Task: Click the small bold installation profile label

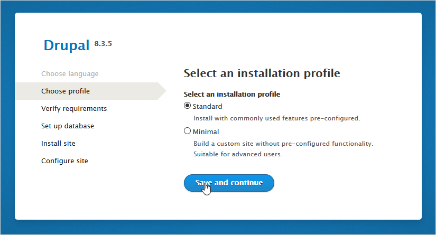Action: [231, 95]
